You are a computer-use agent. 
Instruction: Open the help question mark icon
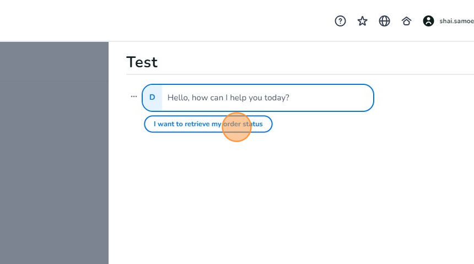pyautogui.click(x=341, y=21)
